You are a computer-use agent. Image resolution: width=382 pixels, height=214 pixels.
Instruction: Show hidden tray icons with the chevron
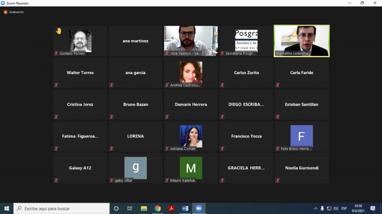316,208
